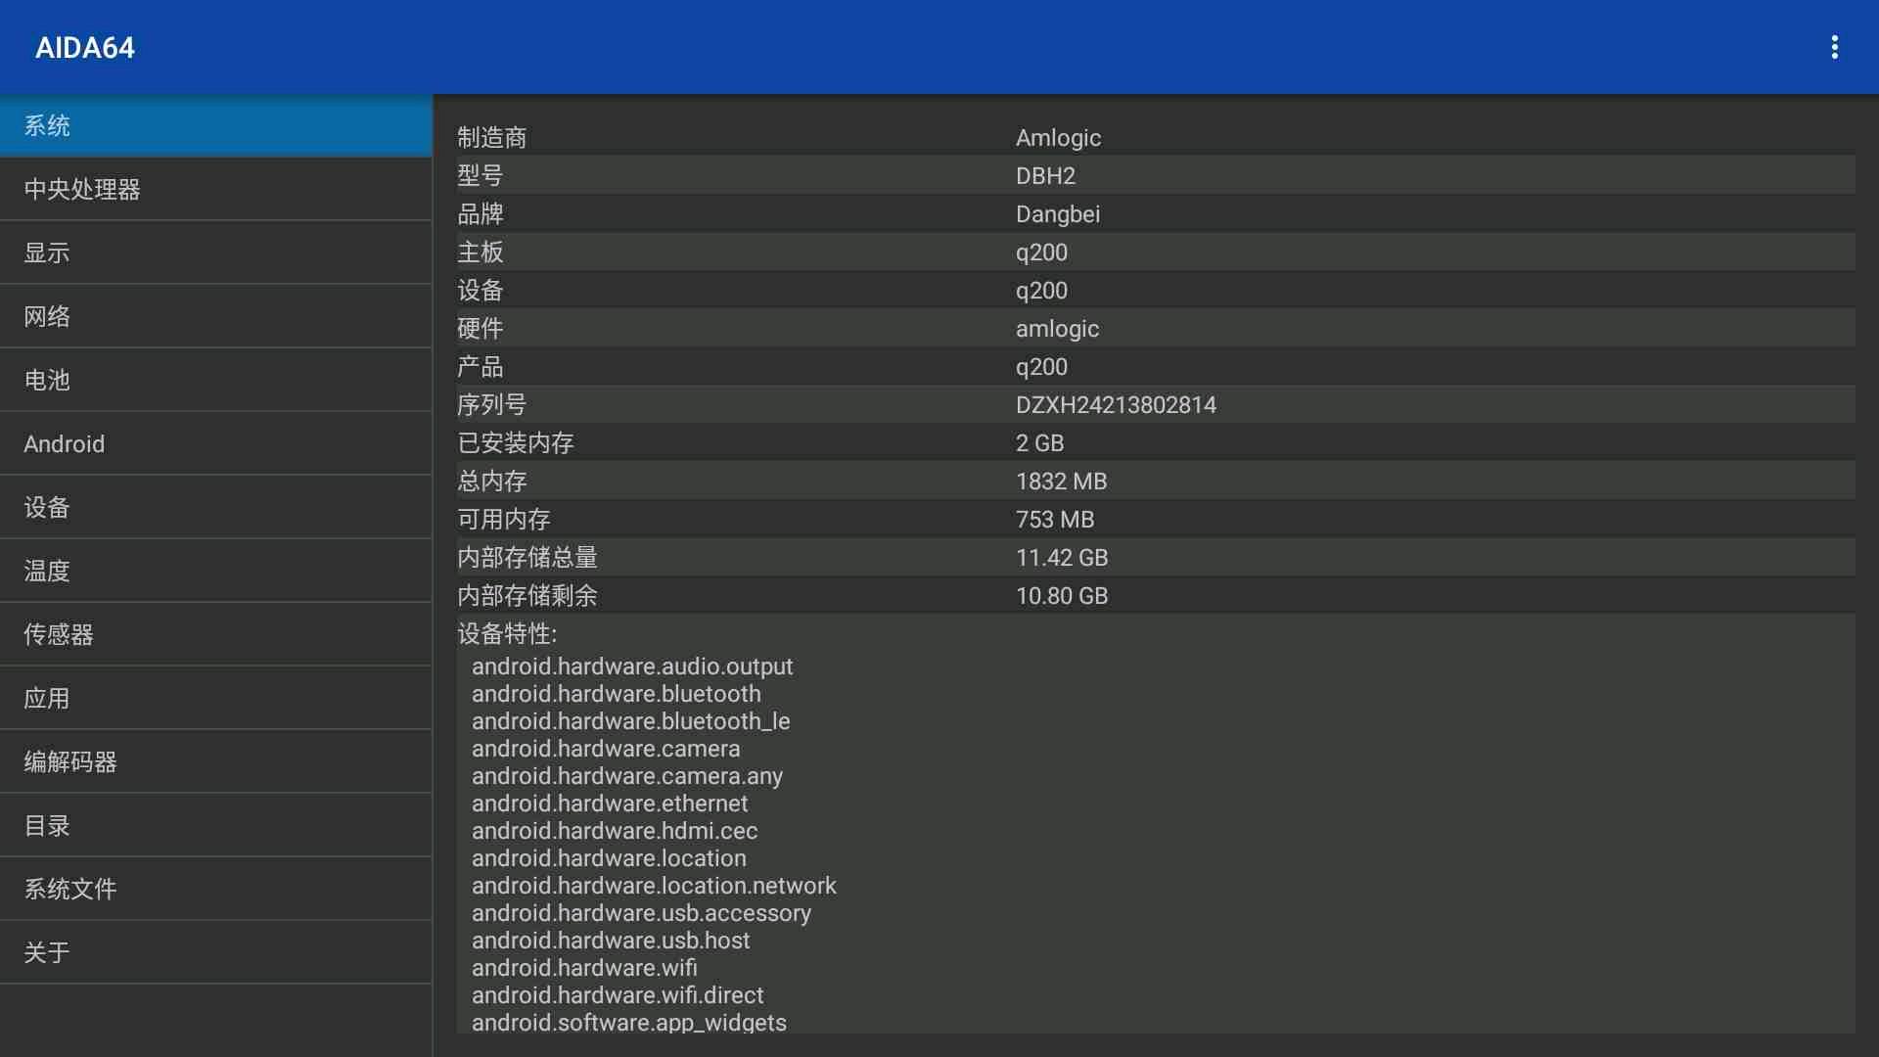Viewport: 1879px width, 1057px height.
Task: Select 设备 in the sidebar
Action: click(x=215, y=507)
